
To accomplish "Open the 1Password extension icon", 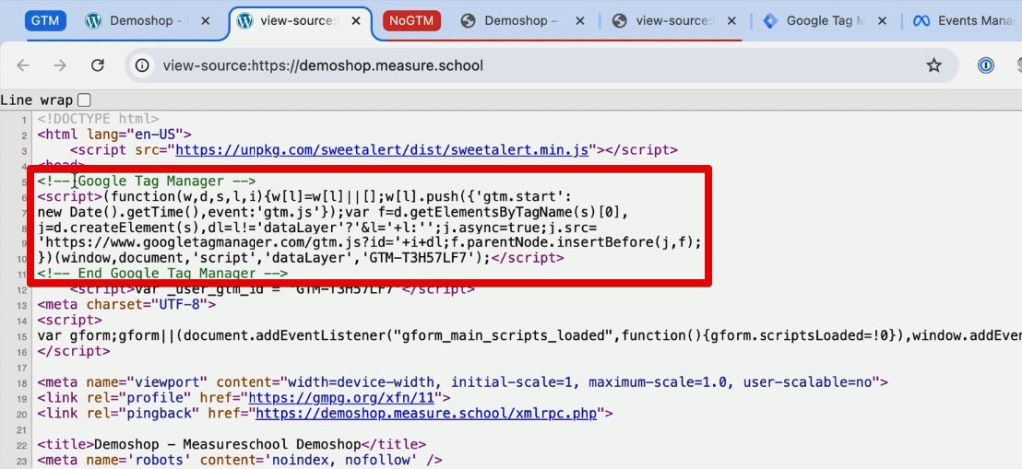I will click(x=985, y=65).
